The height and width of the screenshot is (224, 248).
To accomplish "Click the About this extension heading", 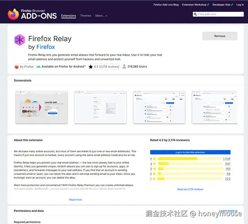I will tap(28, 140).
